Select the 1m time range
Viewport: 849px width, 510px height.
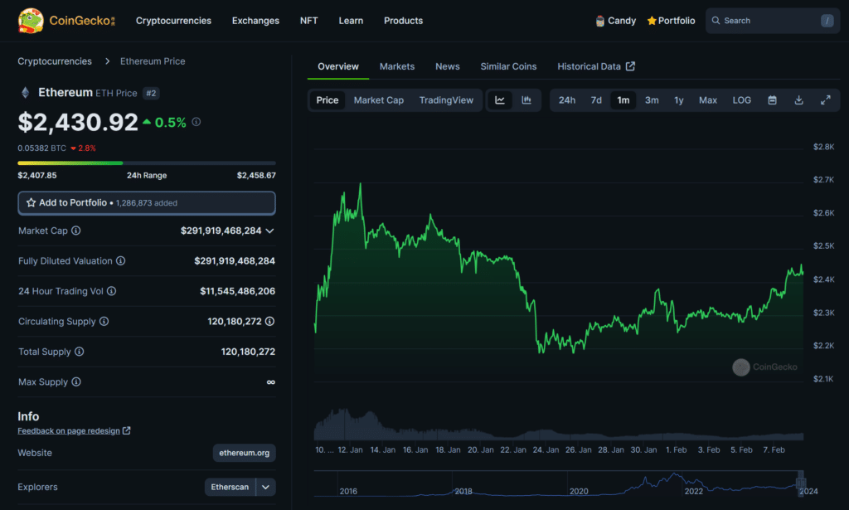(x=623, y=100)
